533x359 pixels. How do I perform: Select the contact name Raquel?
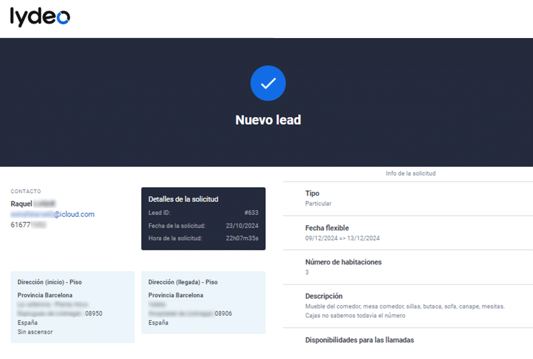coord(22,204)
